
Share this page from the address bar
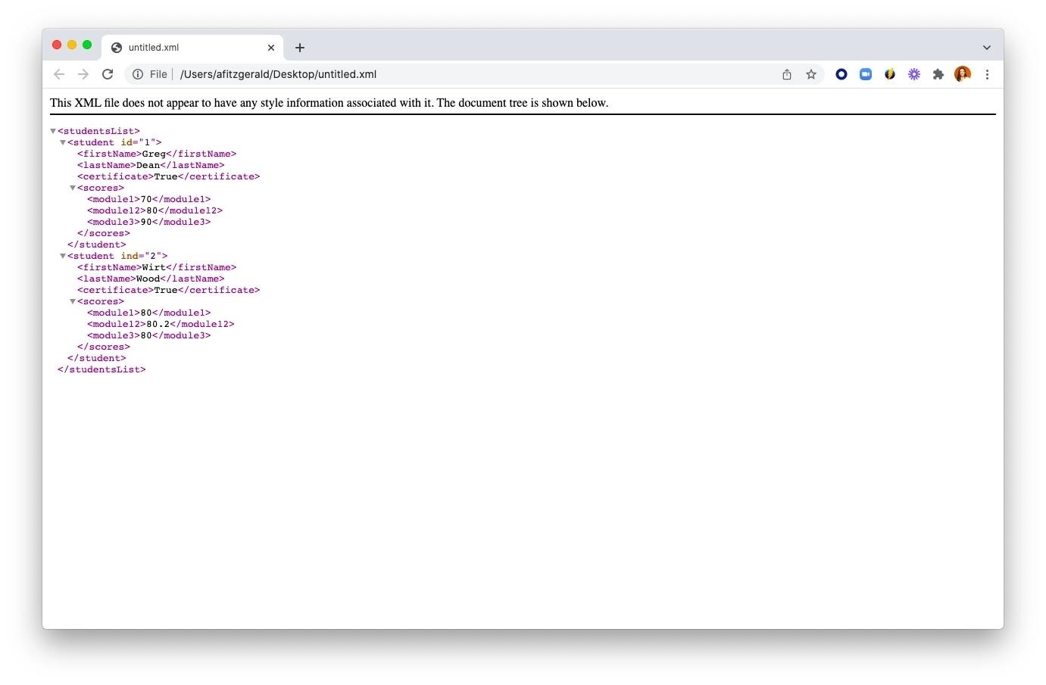787,74
